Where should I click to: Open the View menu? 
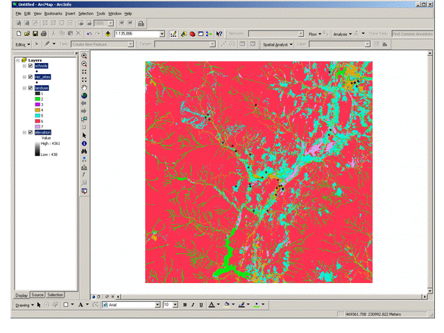(x=37, y=14)
